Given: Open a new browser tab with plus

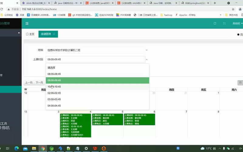Looking at the screenshot, I should pos(215,3).
